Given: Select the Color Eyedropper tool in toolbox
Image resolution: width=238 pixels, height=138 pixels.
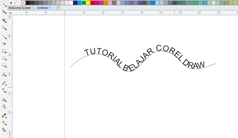Looking at the screenshot, I should [x=4, y=116].
